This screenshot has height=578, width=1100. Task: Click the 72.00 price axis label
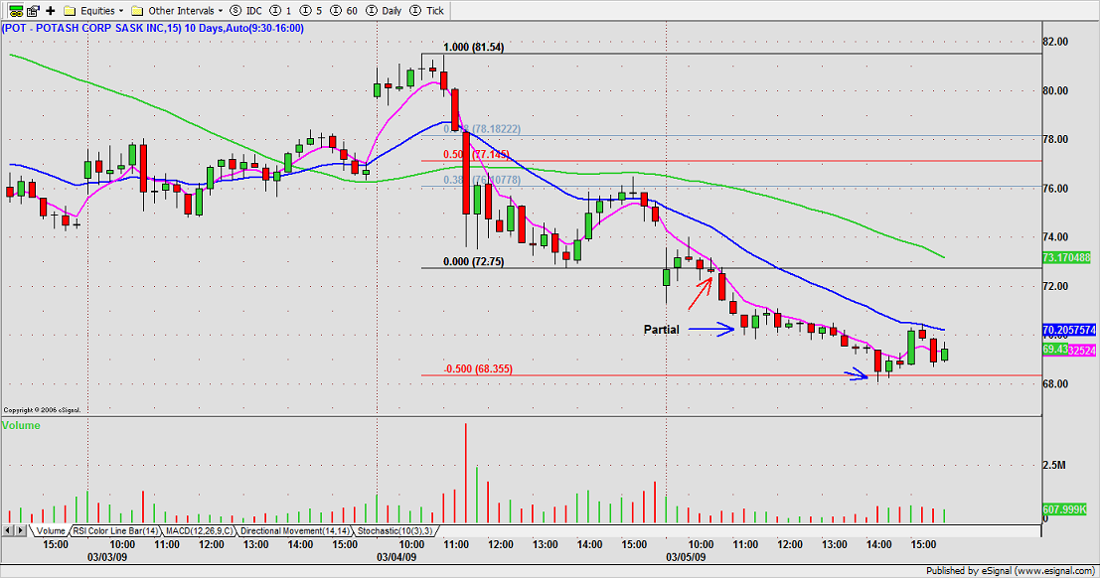pyautogui.click(x=1056, y=286)
